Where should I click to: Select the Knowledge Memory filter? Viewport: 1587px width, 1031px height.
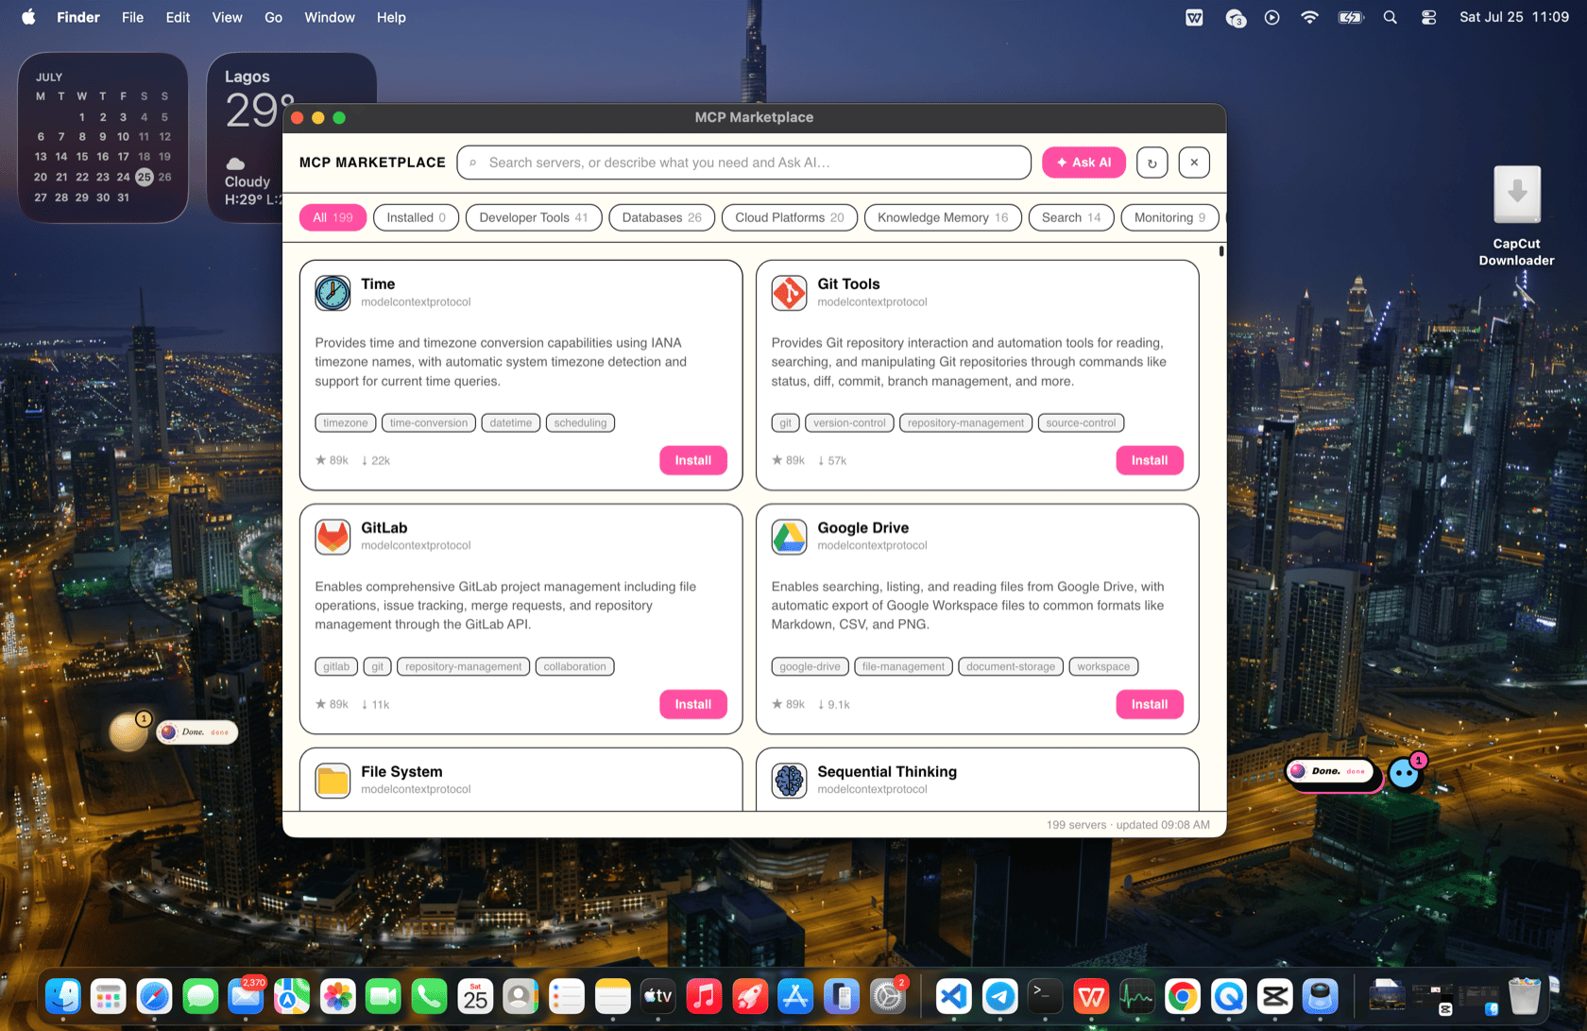coord(943,217)
